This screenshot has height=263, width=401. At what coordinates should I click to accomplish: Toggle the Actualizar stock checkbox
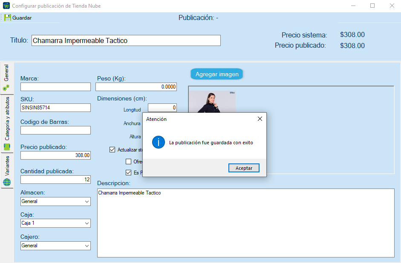click(112, 150)
